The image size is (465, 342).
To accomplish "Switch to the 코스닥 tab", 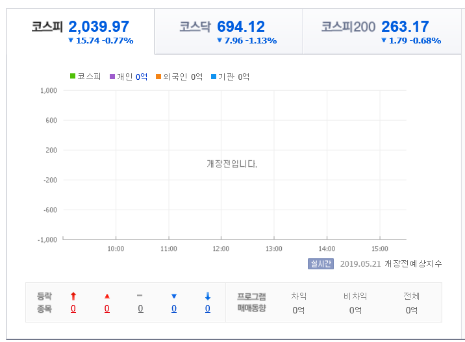I will 229,31.
